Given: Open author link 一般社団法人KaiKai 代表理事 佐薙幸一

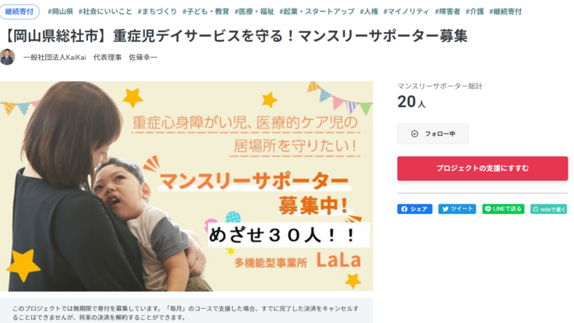Looking at the screenshot, I should coord(90,58).
